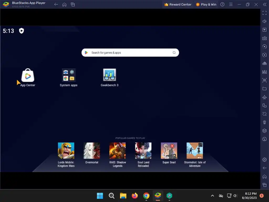This screenshot has width=269, height=202.
Task: Rotate the screen with rotate icon
Action: tap(265, 114)
